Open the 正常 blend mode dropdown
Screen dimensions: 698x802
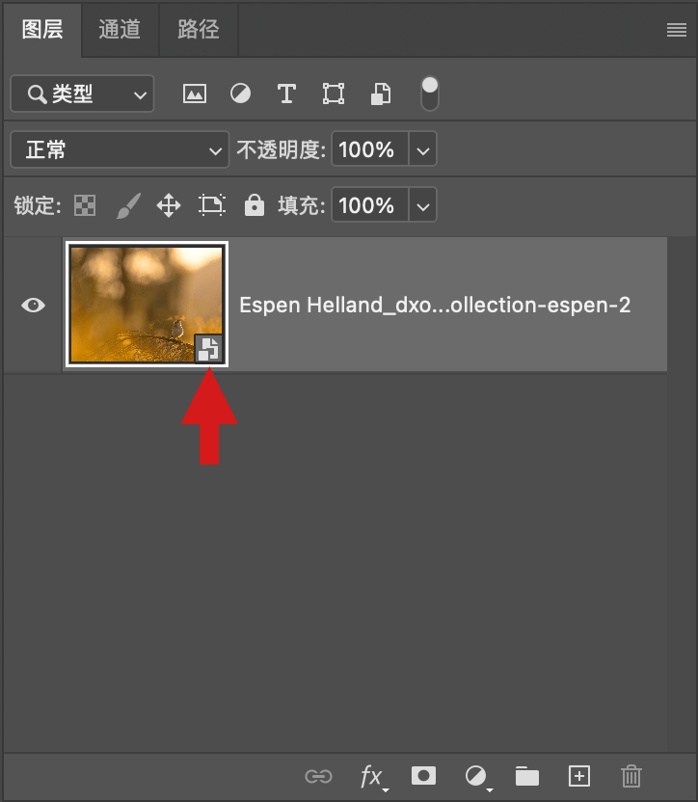120,149
